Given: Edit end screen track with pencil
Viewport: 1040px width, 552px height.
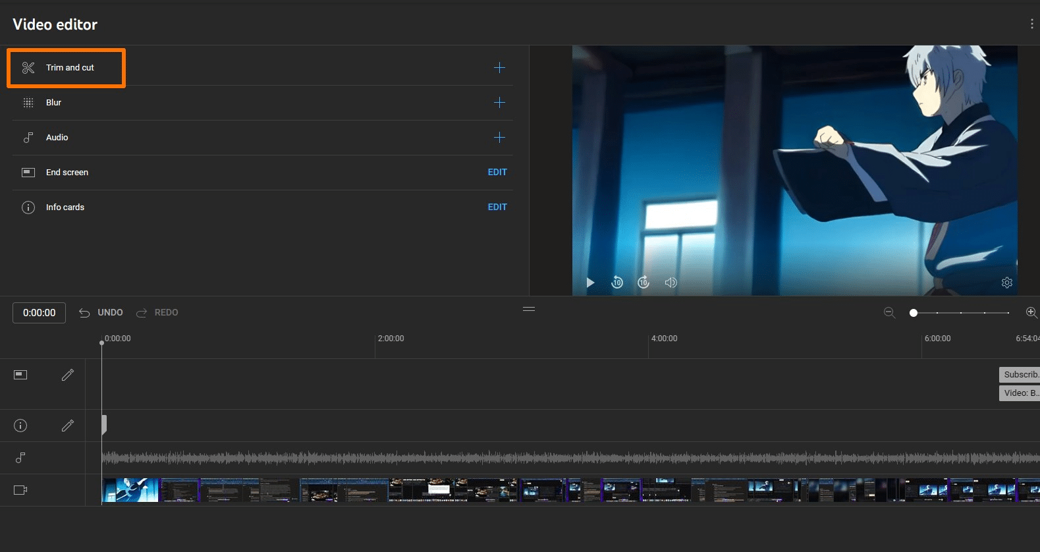Looking at the screenshot, I should tap(68, 375).
